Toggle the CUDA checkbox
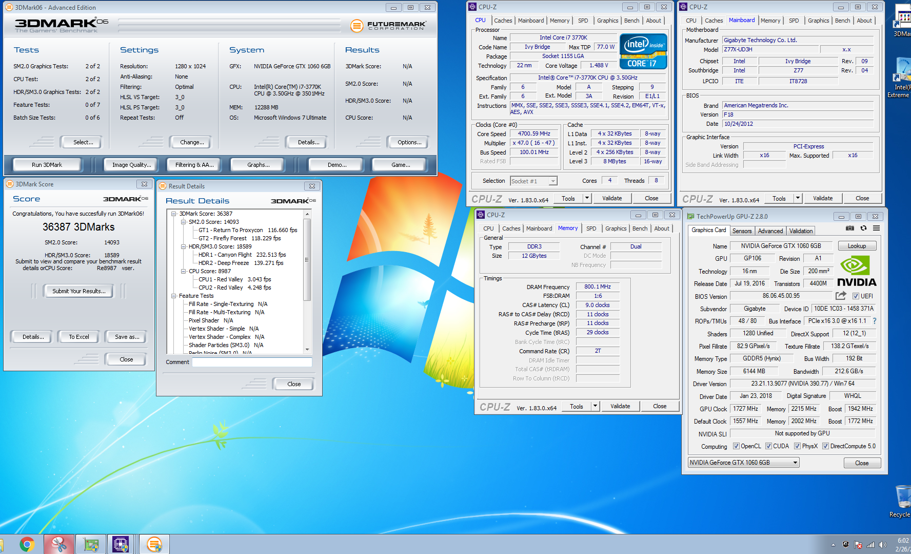 [768, 446]
